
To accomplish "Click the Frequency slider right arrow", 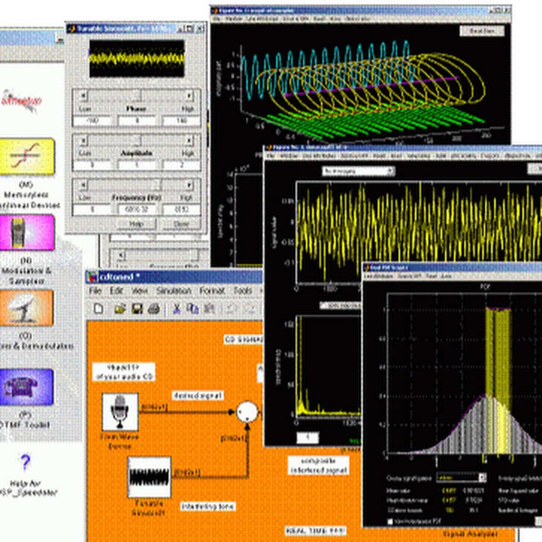I will click(x=188, y=185).
